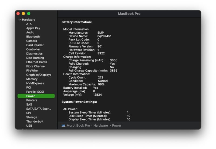
Task: Collapse the Hardware section chevron
Action: (19, 20)
